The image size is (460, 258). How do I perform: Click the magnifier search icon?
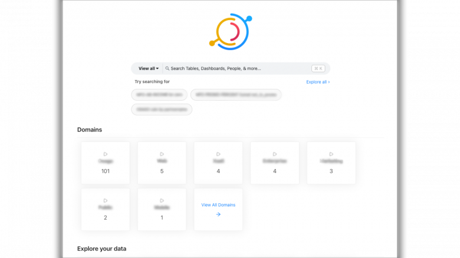pos(167,68)
